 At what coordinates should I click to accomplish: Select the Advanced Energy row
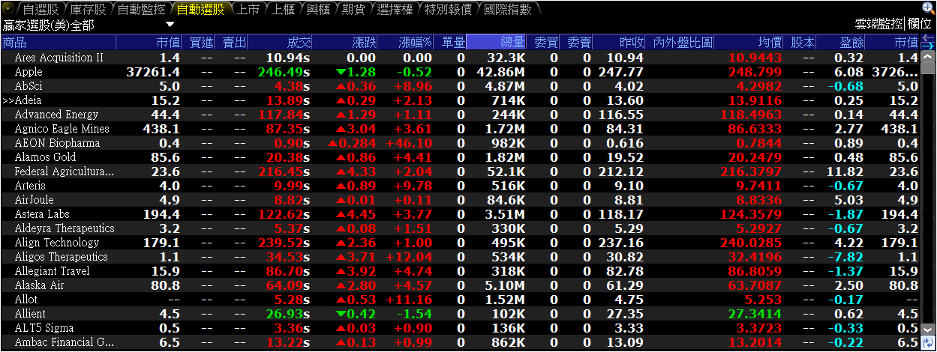tap(461, 115)
